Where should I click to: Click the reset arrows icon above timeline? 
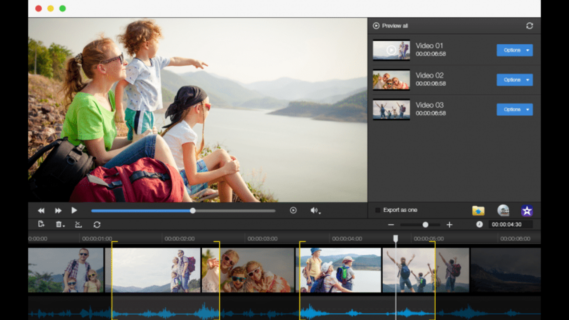(97, 224)
